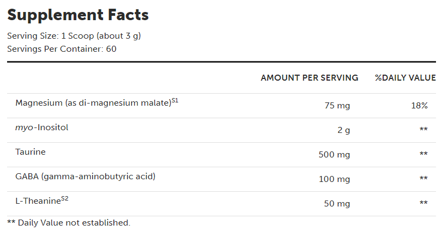Screen dimensions: 442x231
Task: Select the Magnesium ingredient name
Action: pos(93,103)
